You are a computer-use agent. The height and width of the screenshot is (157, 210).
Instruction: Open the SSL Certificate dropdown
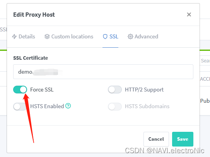103,72
